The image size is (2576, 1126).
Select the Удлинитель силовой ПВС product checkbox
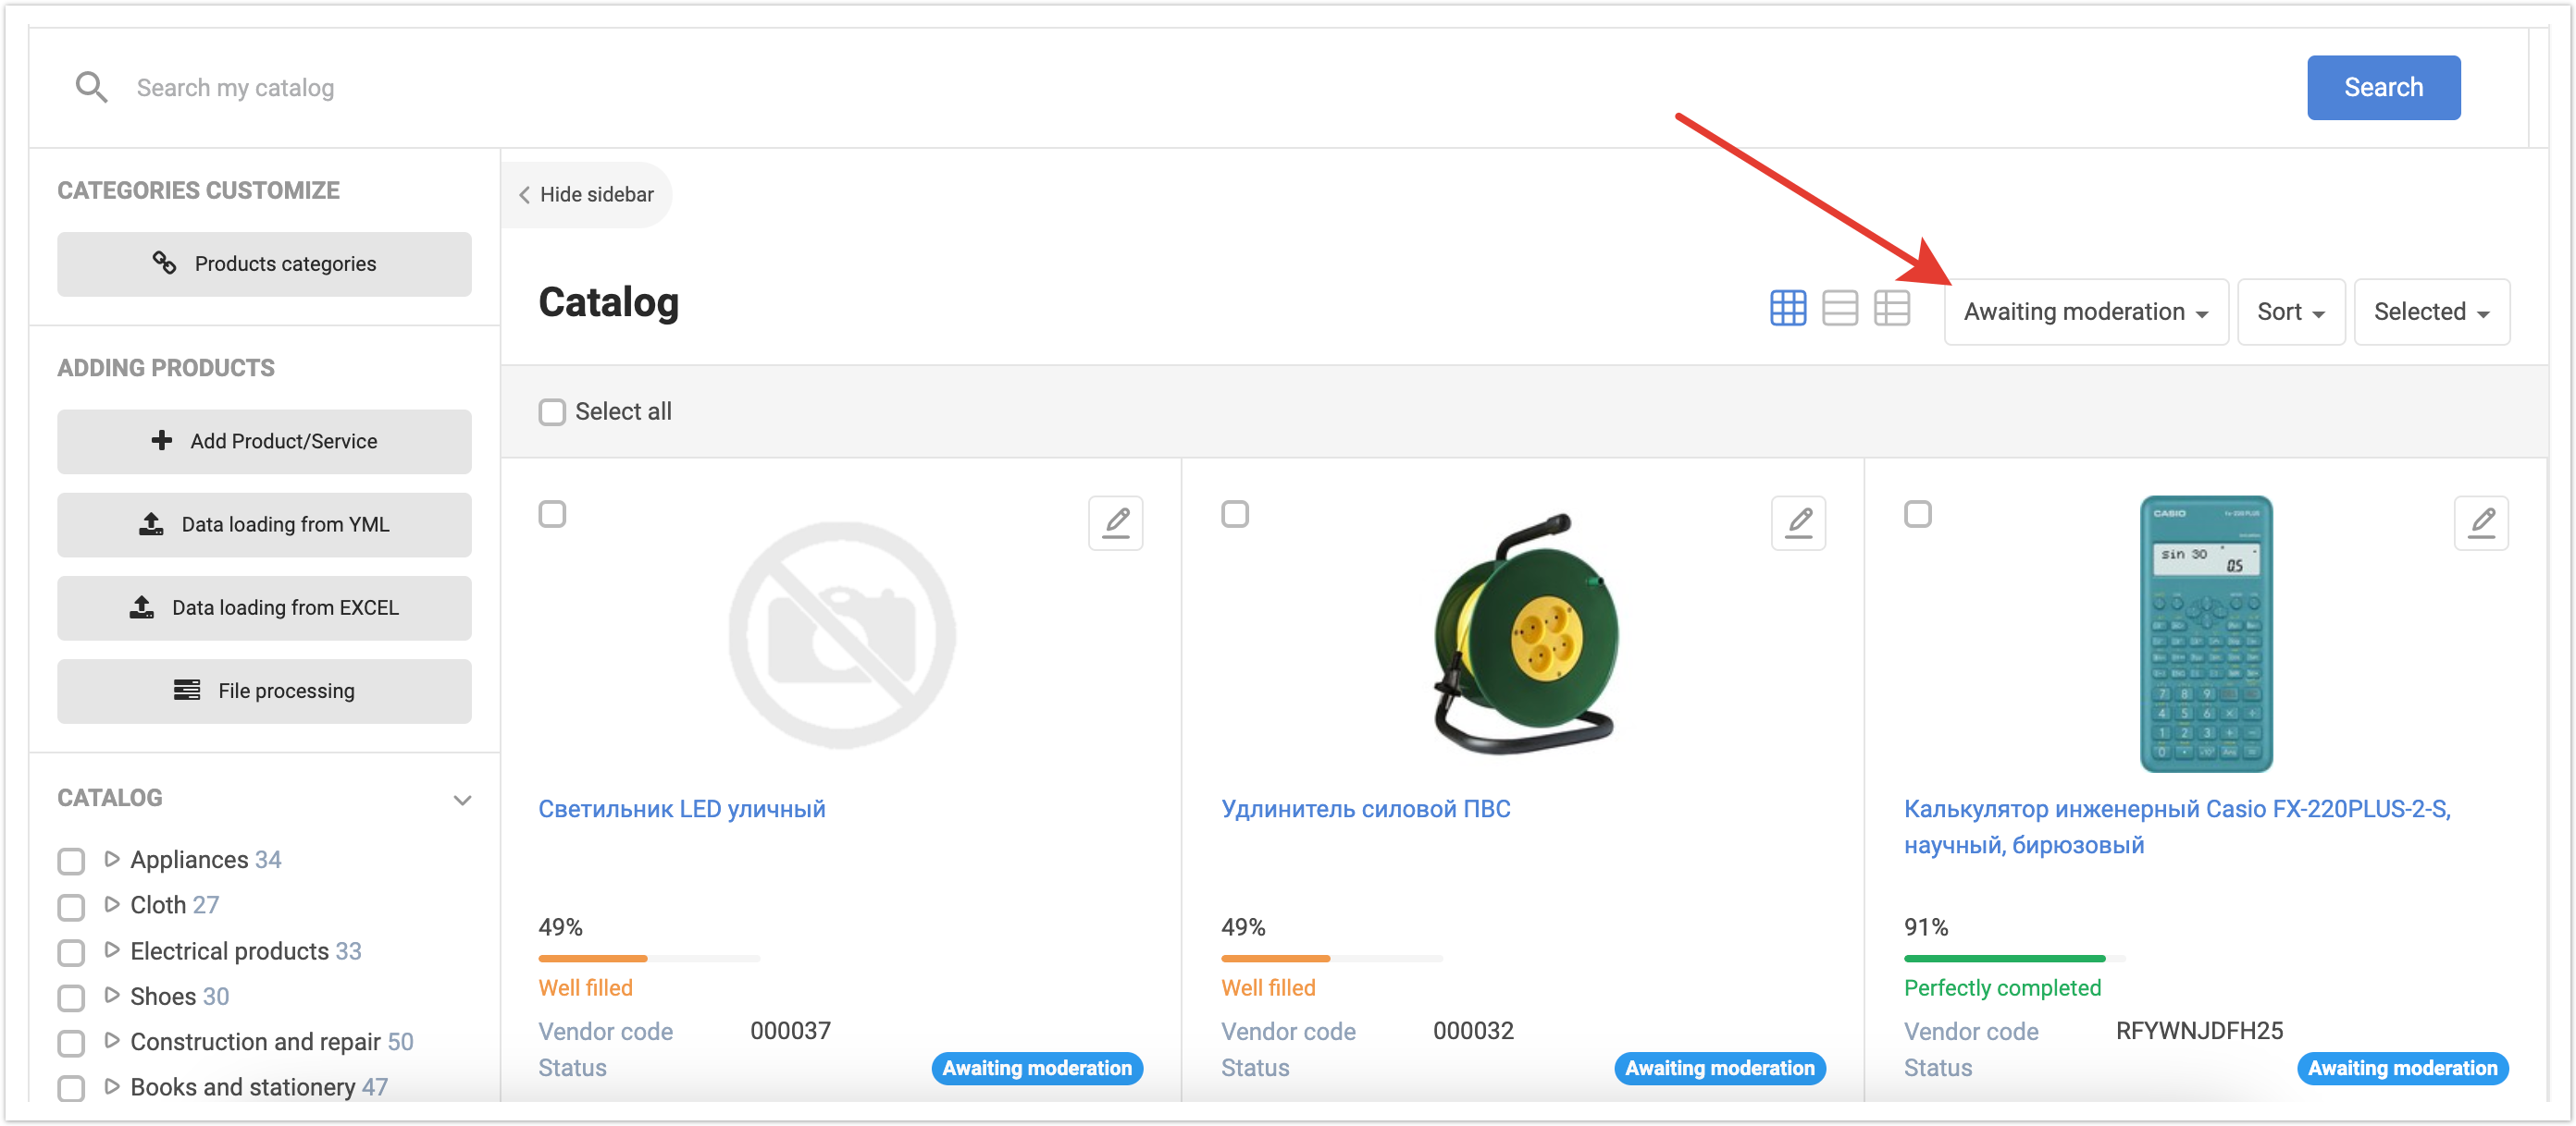1235,515
